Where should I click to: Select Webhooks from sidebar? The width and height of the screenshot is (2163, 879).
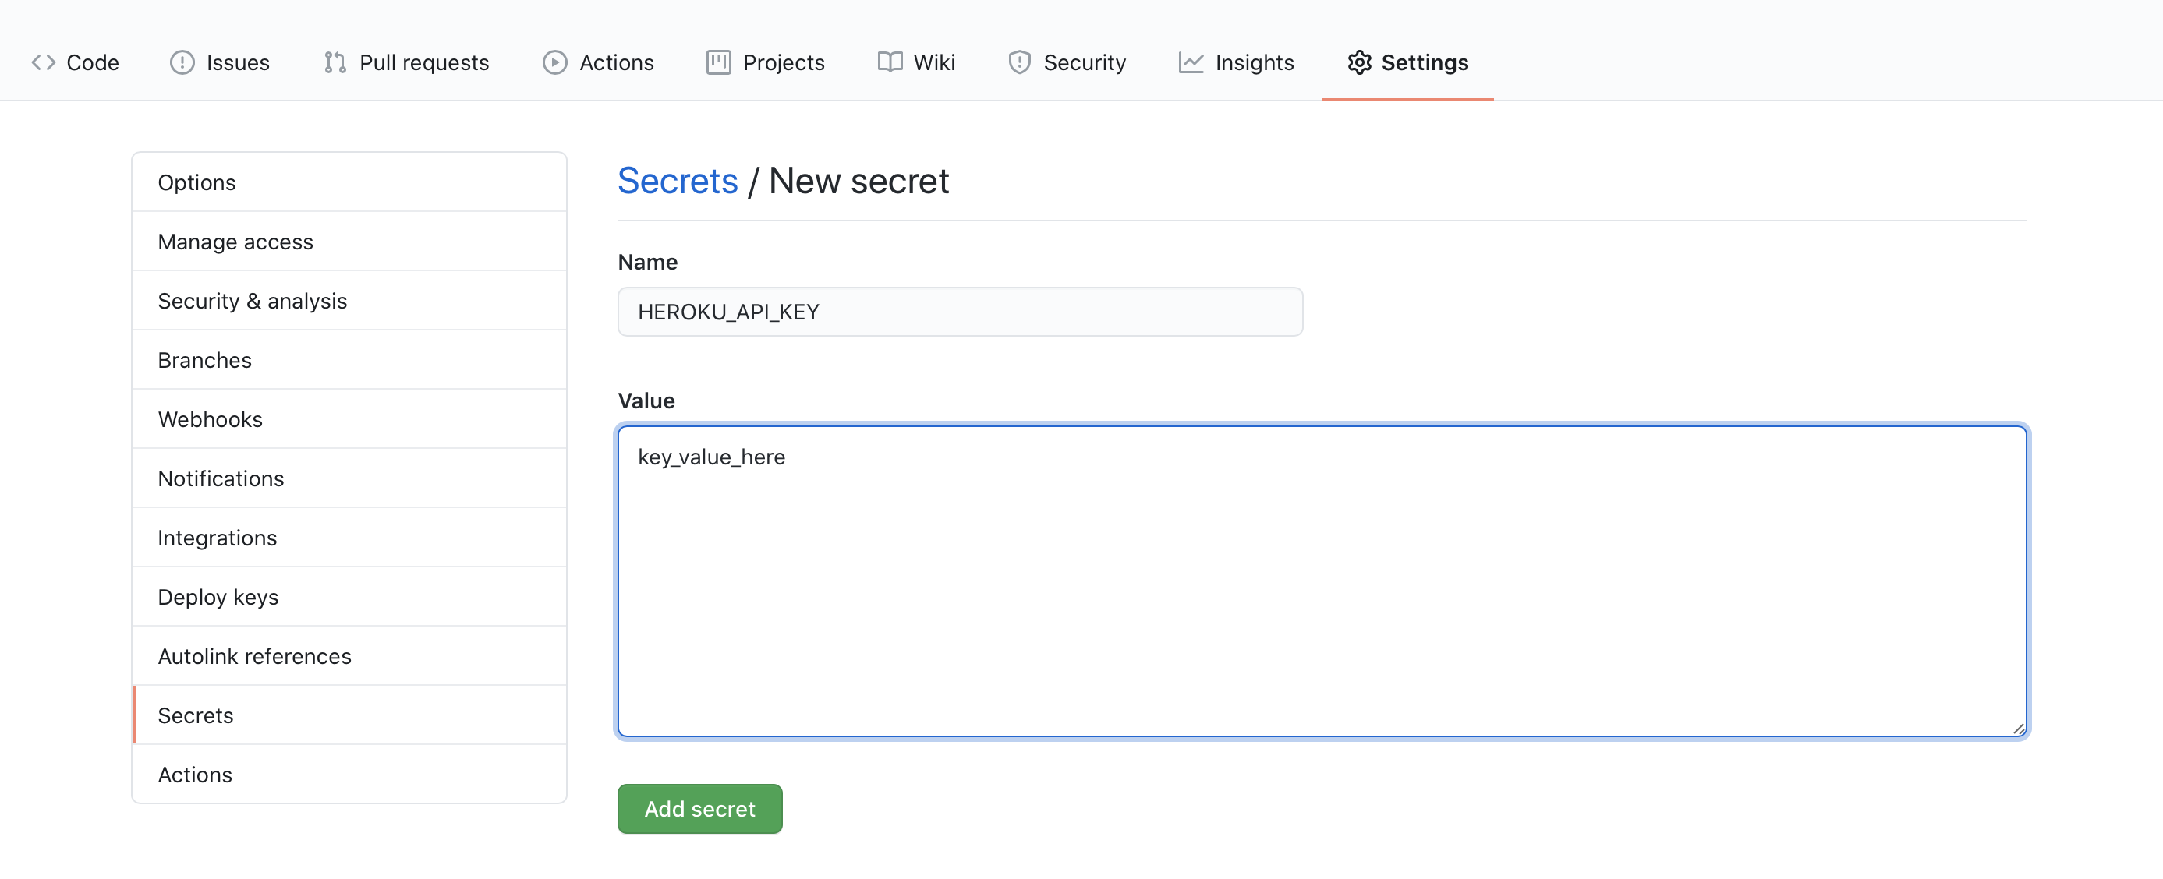210,418
